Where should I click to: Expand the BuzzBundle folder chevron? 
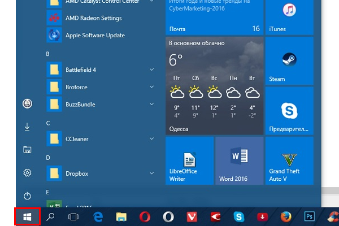click(x=151, y=104)
